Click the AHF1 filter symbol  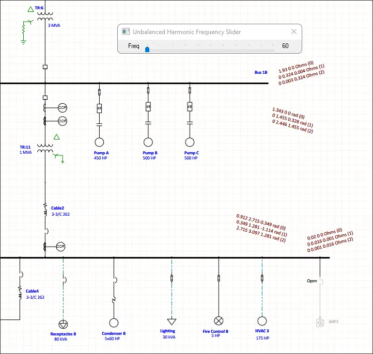320,323
